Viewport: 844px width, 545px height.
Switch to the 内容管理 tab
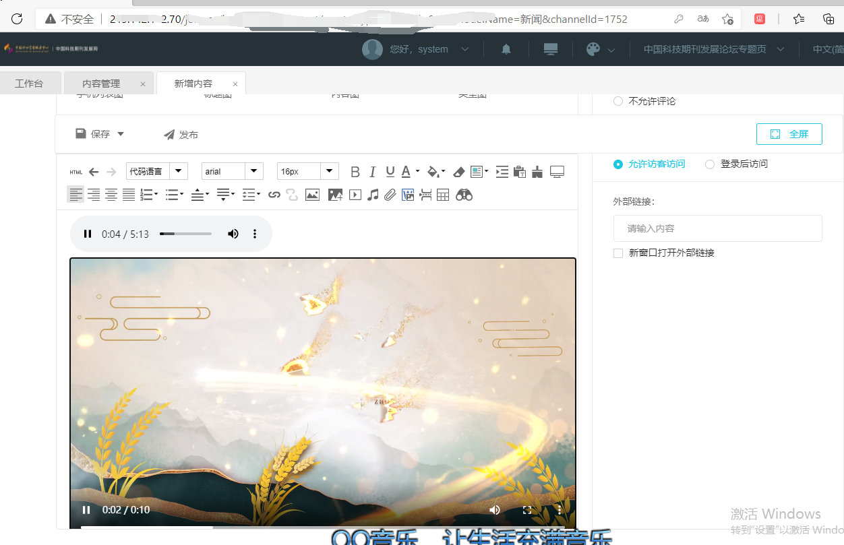coord(101,84)
